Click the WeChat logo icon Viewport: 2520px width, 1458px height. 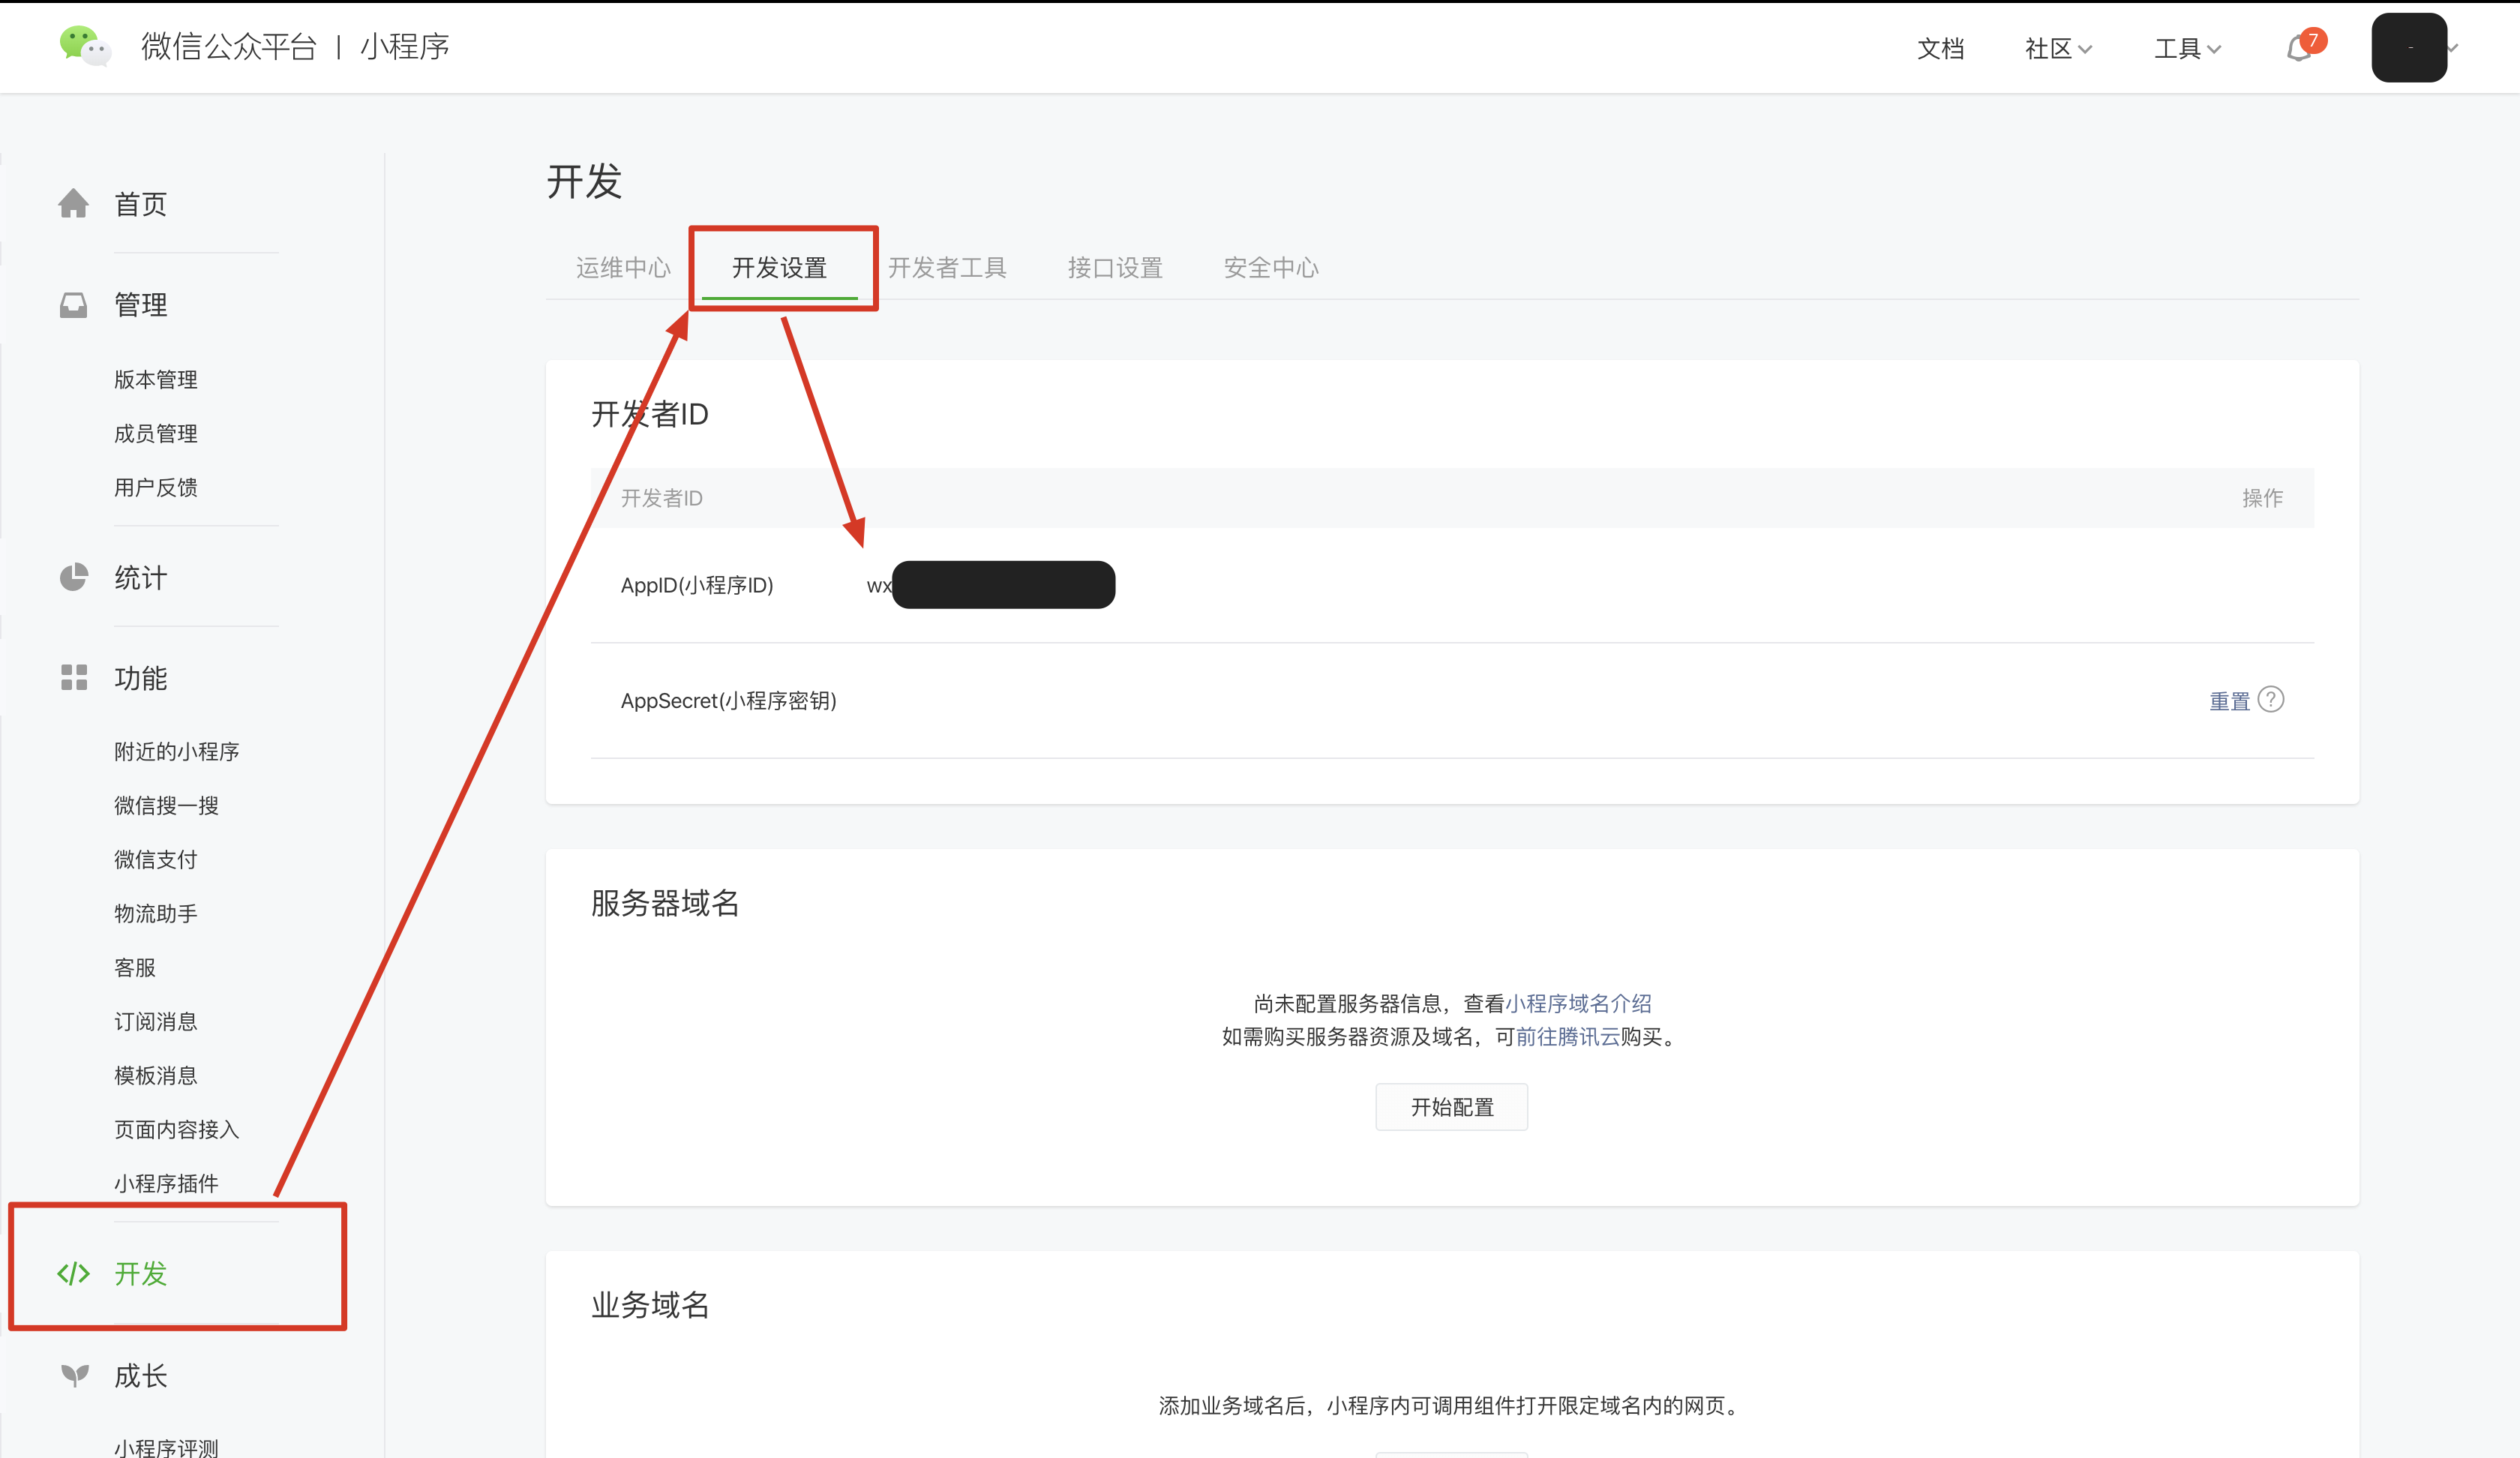click(84, 46)
